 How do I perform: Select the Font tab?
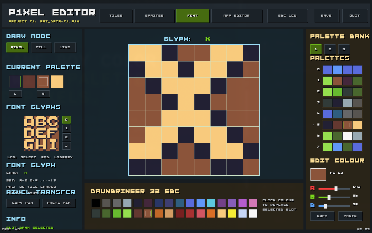193,16
